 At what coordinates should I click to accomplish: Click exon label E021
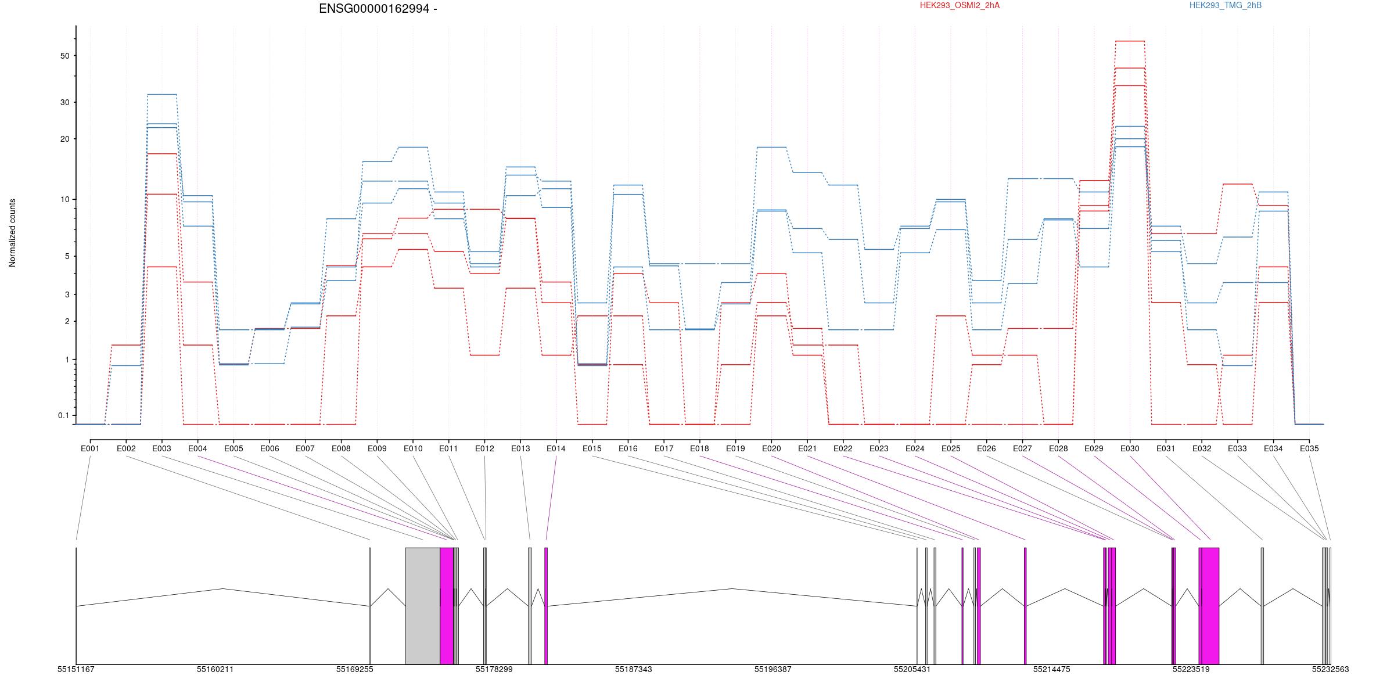pyautogui.click(x=807, y=448)
